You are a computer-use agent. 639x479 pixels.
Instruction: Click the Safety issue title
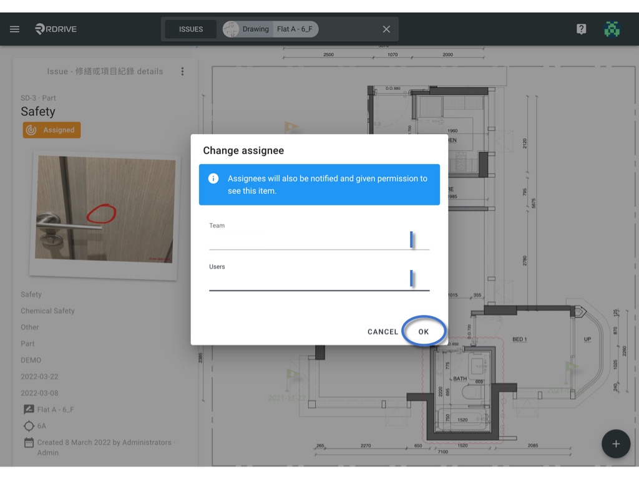click(38, 111)
